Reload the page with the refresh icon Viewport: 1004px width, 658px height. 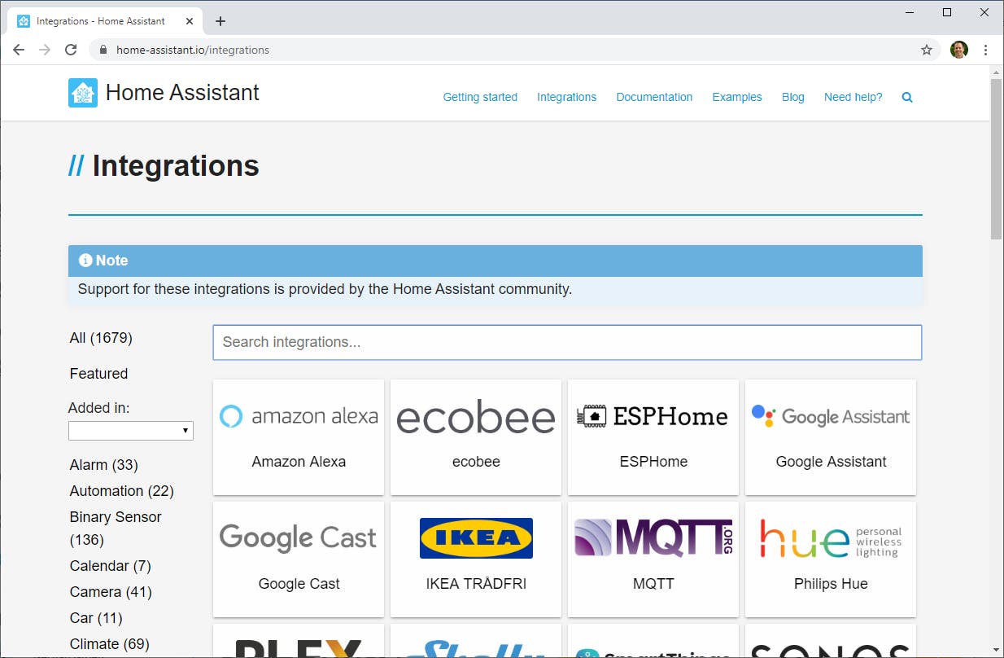(71, 50)
